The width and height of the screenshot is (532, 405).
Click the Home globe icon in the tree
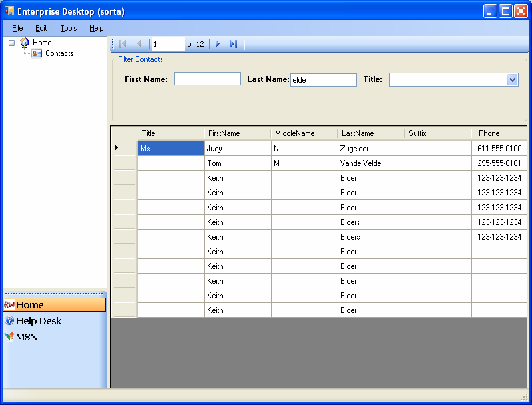pyautogui.click(x=25, y=43)
